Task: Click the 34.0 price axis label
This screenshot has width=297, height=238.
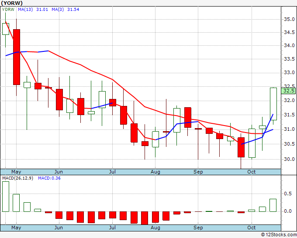Action: 289,45
